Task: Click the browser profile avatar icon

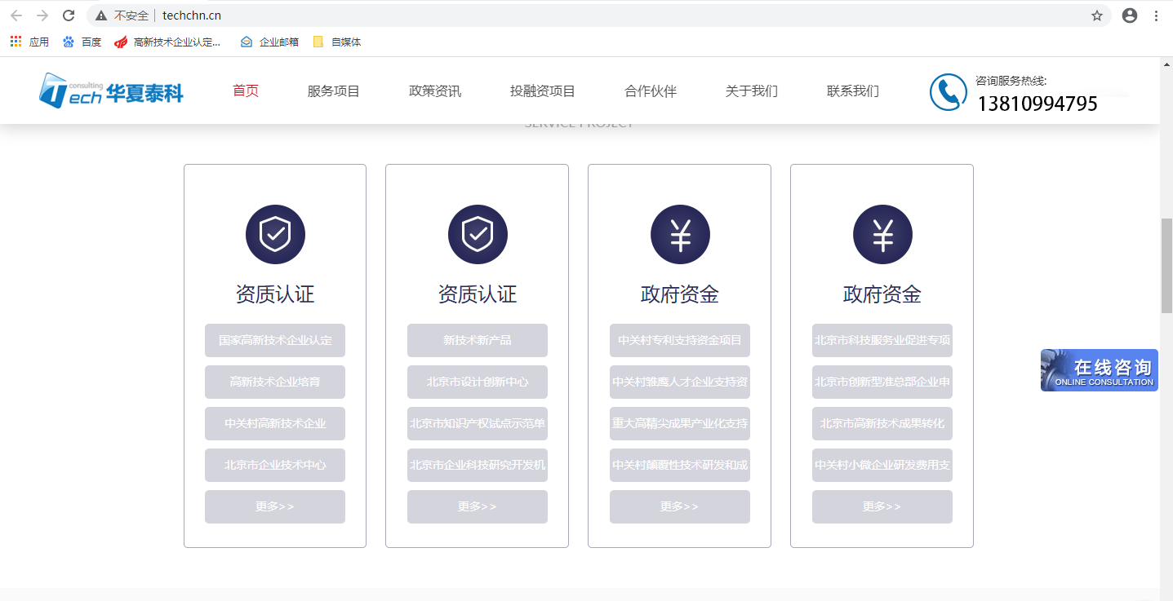Action: tap(1130, 15)
